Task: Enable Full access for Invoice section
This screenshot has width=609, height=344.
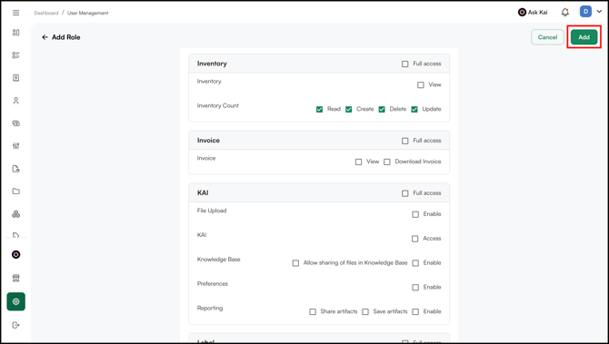Action: click(405, 141)
